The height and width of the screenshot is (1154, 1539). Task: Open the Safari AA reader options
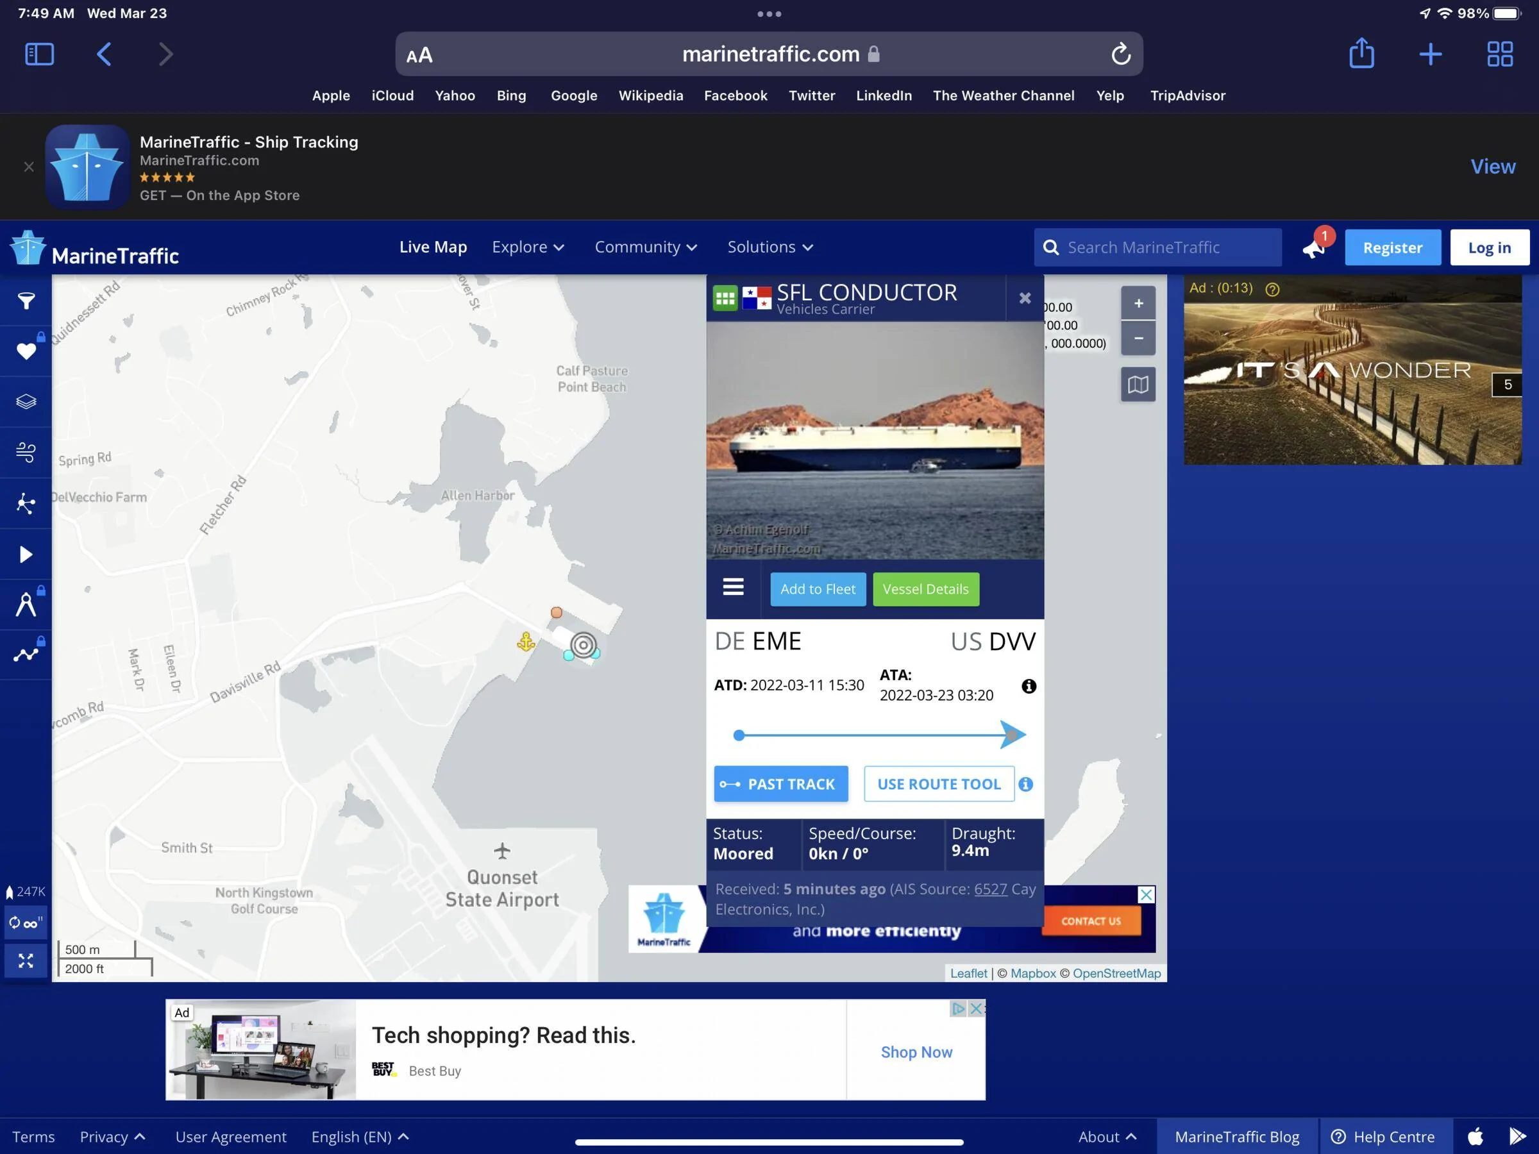click(419, 55)
